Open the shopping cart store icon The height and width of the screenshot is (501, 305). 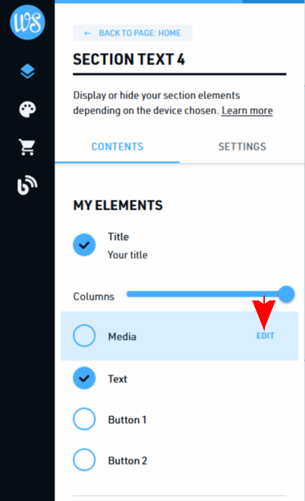(x=27, y=148)
